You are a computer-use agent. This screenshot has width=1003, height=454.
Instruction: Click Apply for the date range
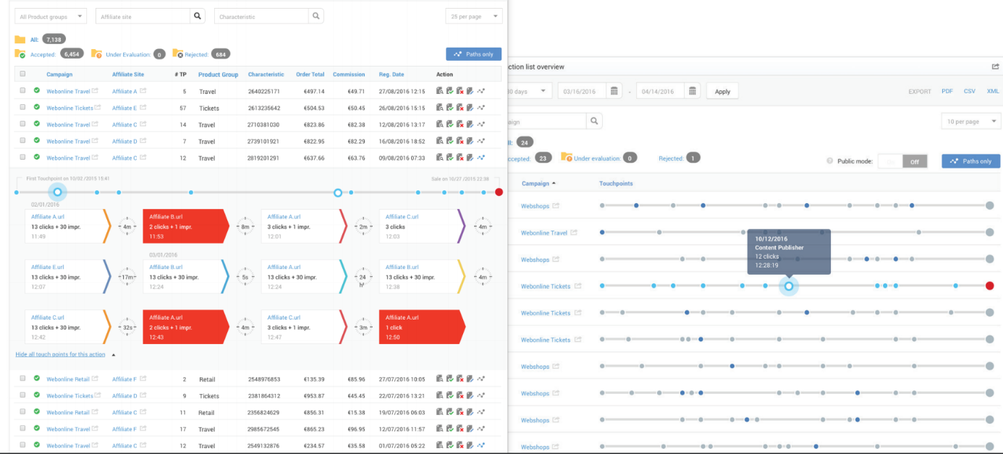[722, 92]
